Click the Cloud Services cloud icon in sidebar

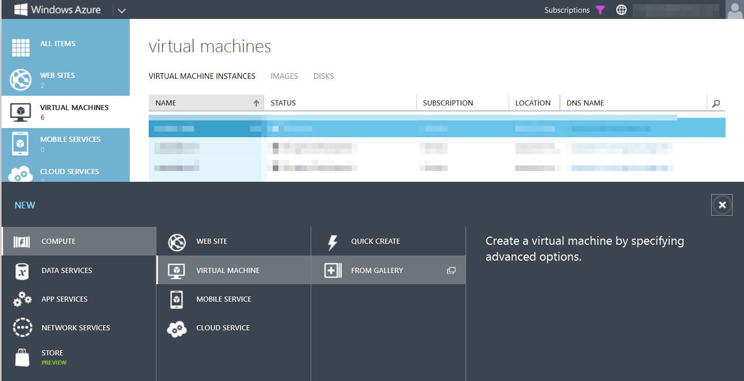[21, 174]
